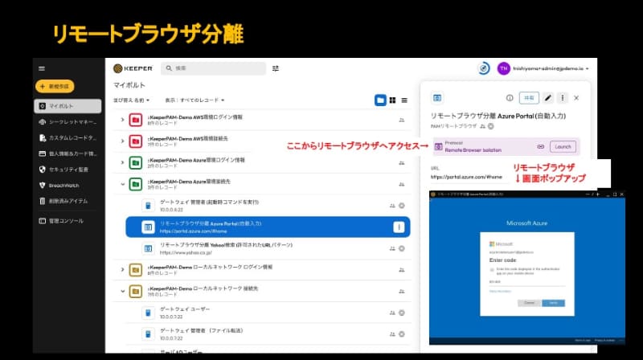Click yellow folder icon of ローカルネットワーク ログイン情報
Screen dimensions: 643x360
pyautogui.click(x=135, y=270)
